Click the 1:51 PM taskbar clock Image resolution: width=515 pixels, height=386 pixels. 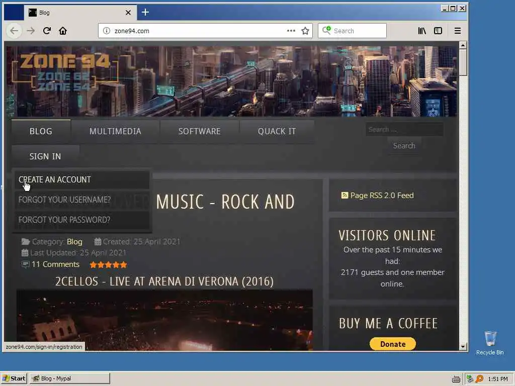[497, 379]
